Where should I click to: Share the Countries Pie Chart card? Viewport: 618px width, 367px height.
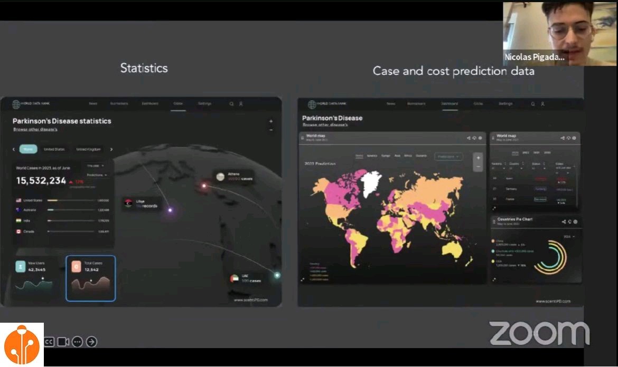point(564,222)
